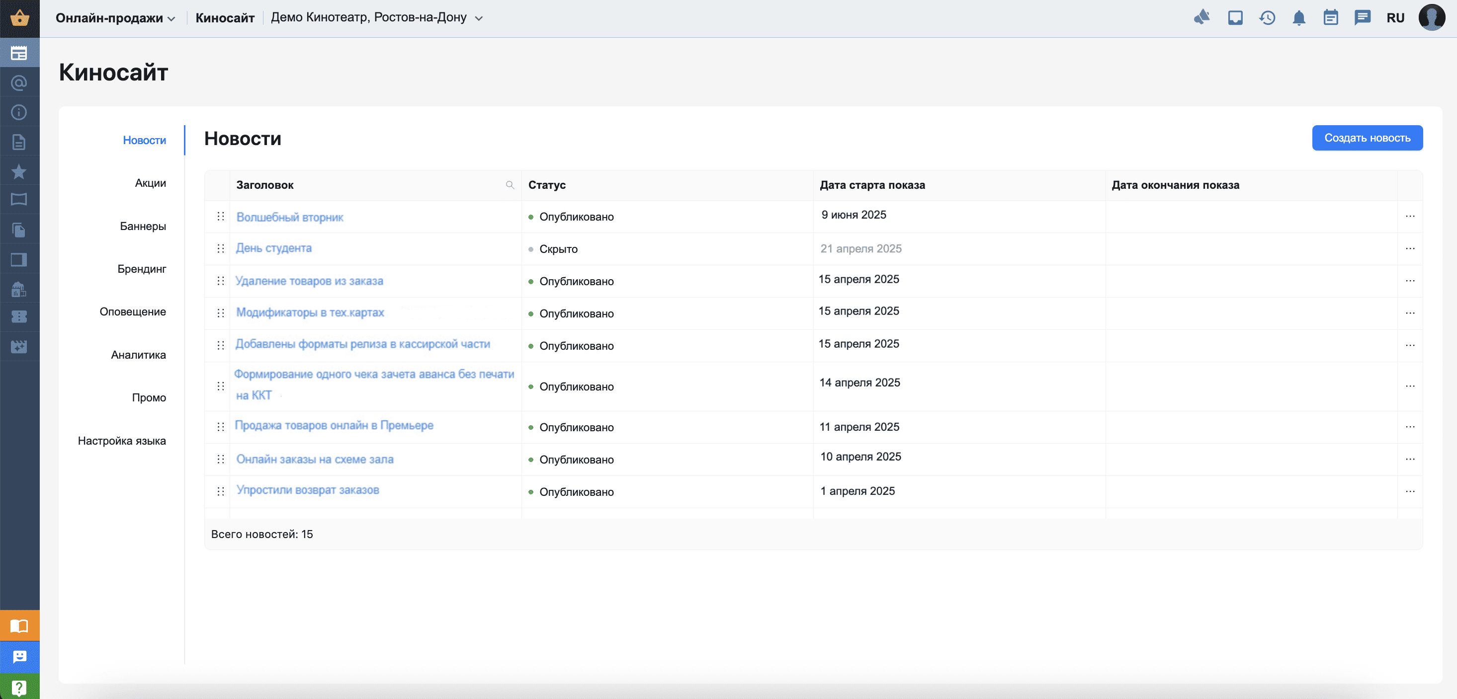Click the chat messages icon in header
The image size is (1457, 699).
[1362, 18]
